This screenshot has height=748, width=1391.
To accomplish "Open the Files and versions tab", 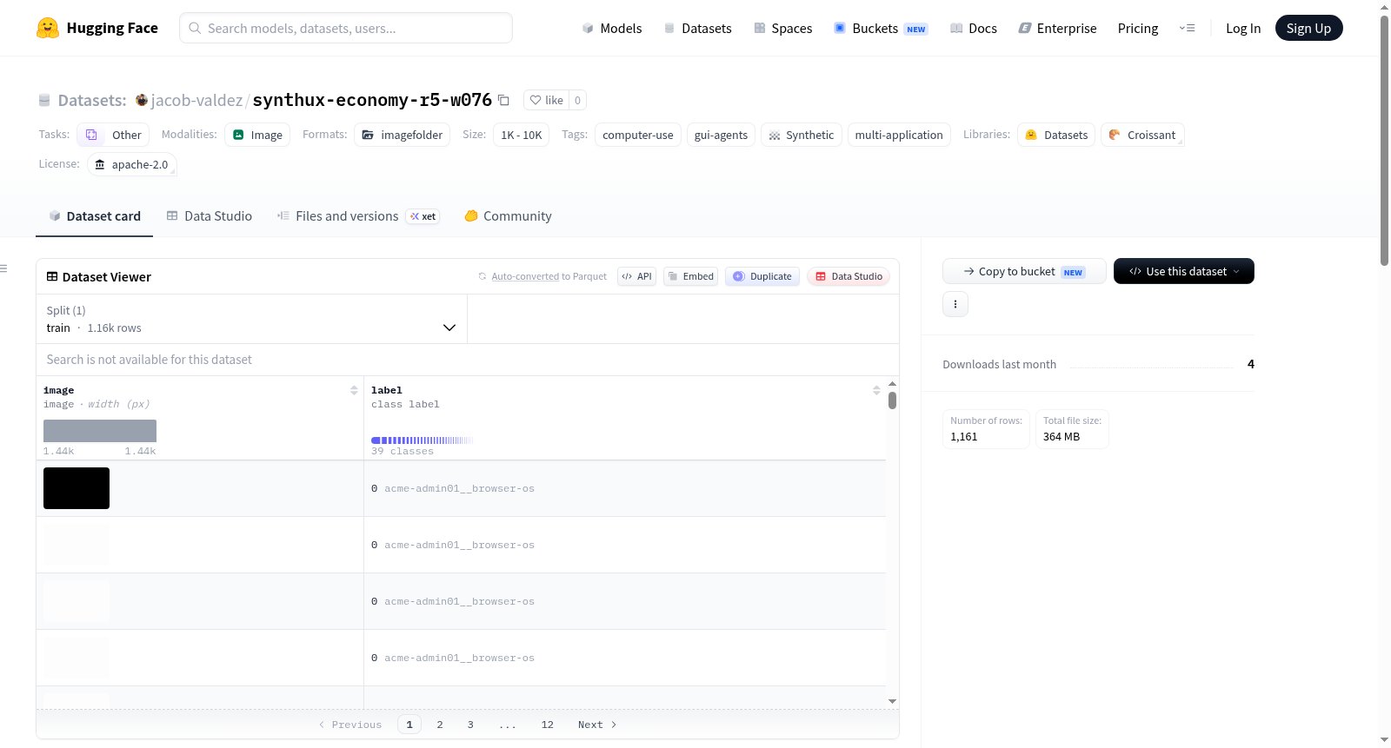I will (x=358, y=216).
